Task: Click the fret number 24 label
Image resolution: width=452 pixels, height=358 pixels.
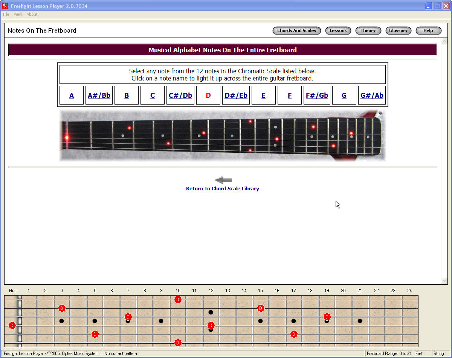Action: [x=410, y=290]
